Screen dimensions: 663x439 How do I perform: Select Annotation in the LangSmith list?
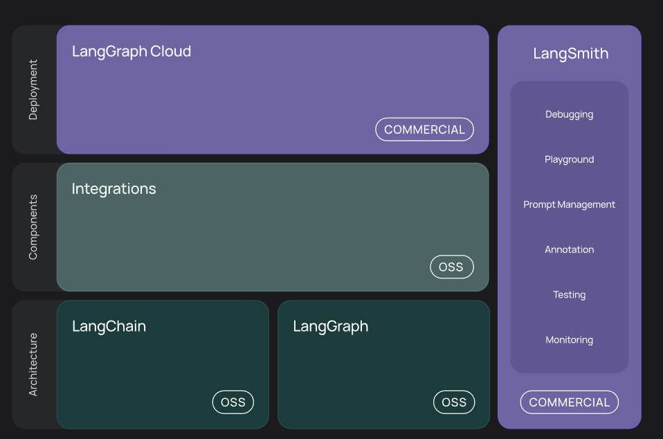tap(569, 249)
